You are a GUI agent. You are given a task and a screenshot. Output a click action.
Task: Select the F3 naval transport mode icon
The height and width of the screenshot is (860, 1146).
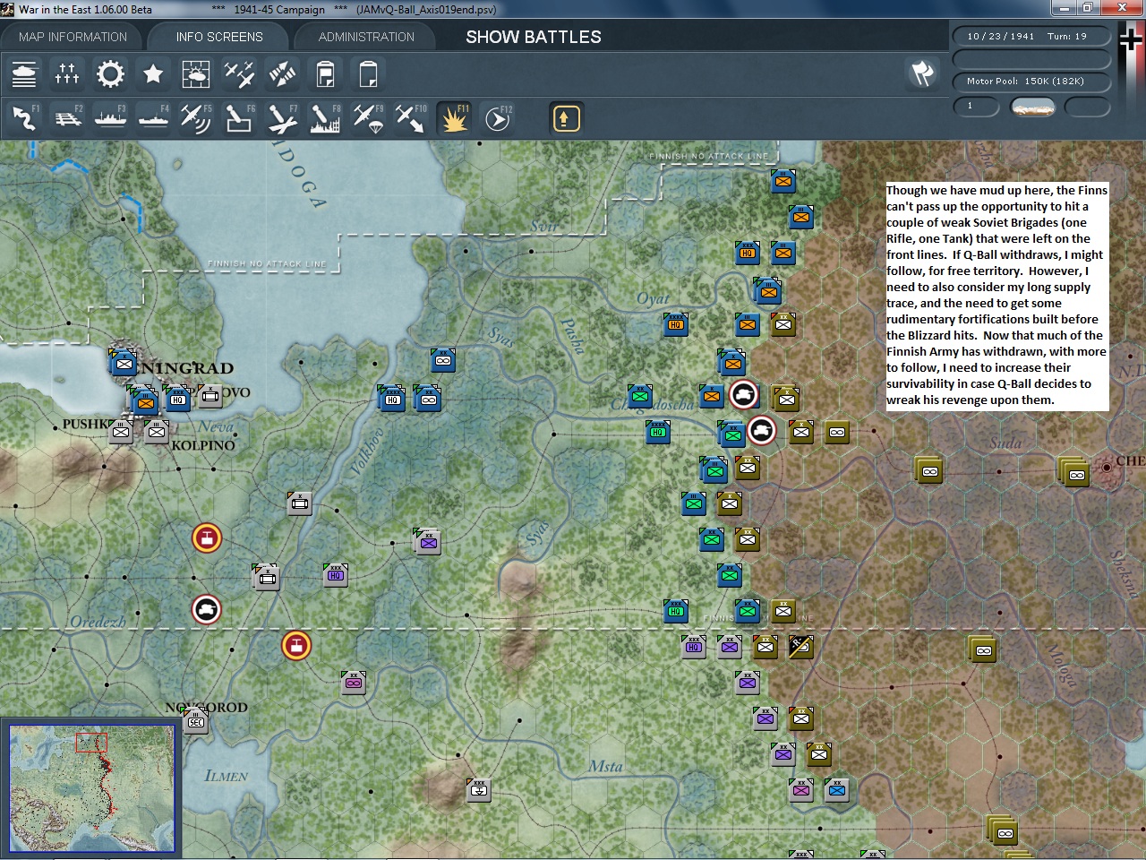pos(110,118)
